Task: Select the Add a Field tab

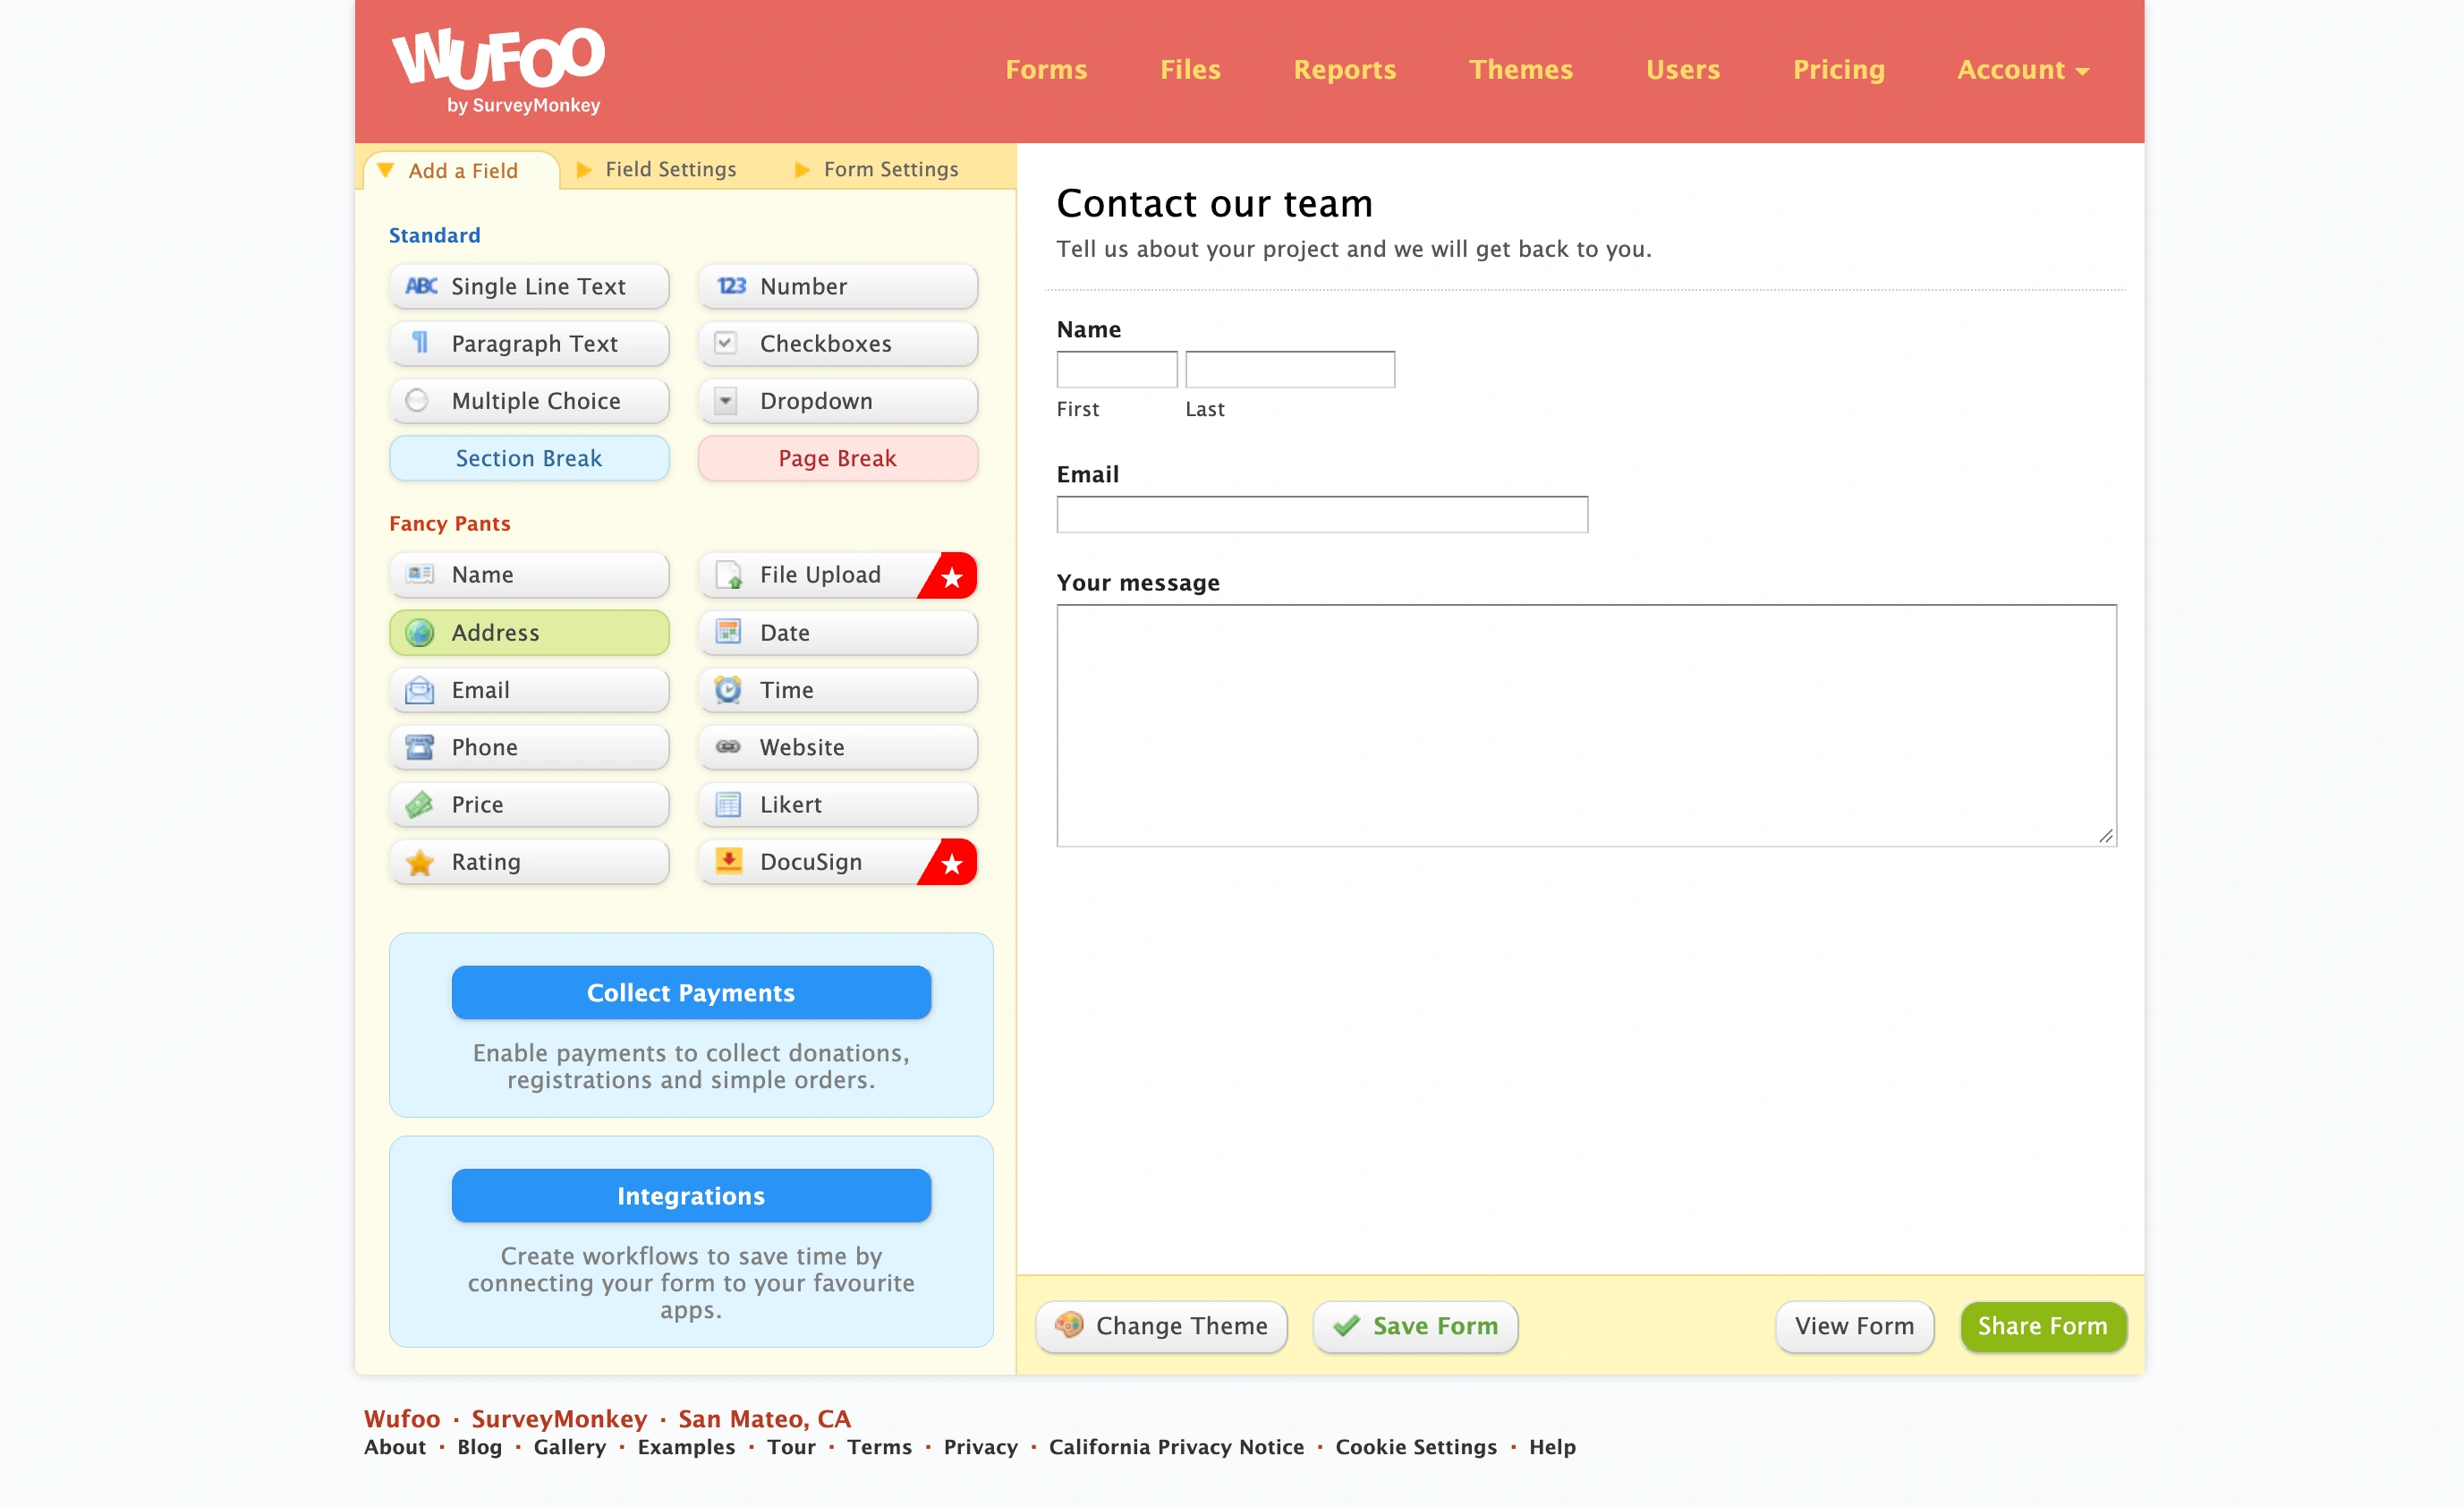Action: click(x=462, y=170)
